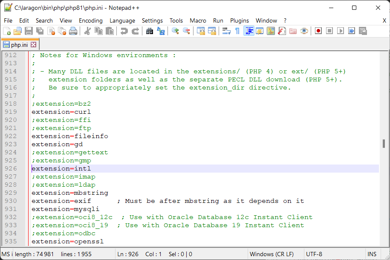The width and height of the screenshot is (390, 260).
Task: Zoom in with the magnifier plus icon
Action: (x=175, y=31)
